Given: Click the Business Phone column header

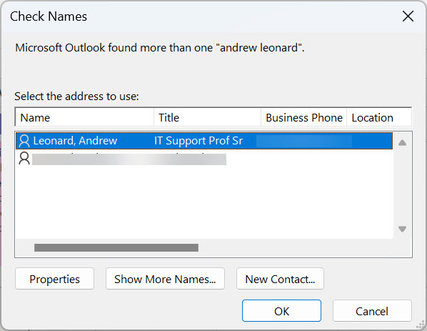Looking at the screenshot, I should pyautogui.click(x=304, y=118).
